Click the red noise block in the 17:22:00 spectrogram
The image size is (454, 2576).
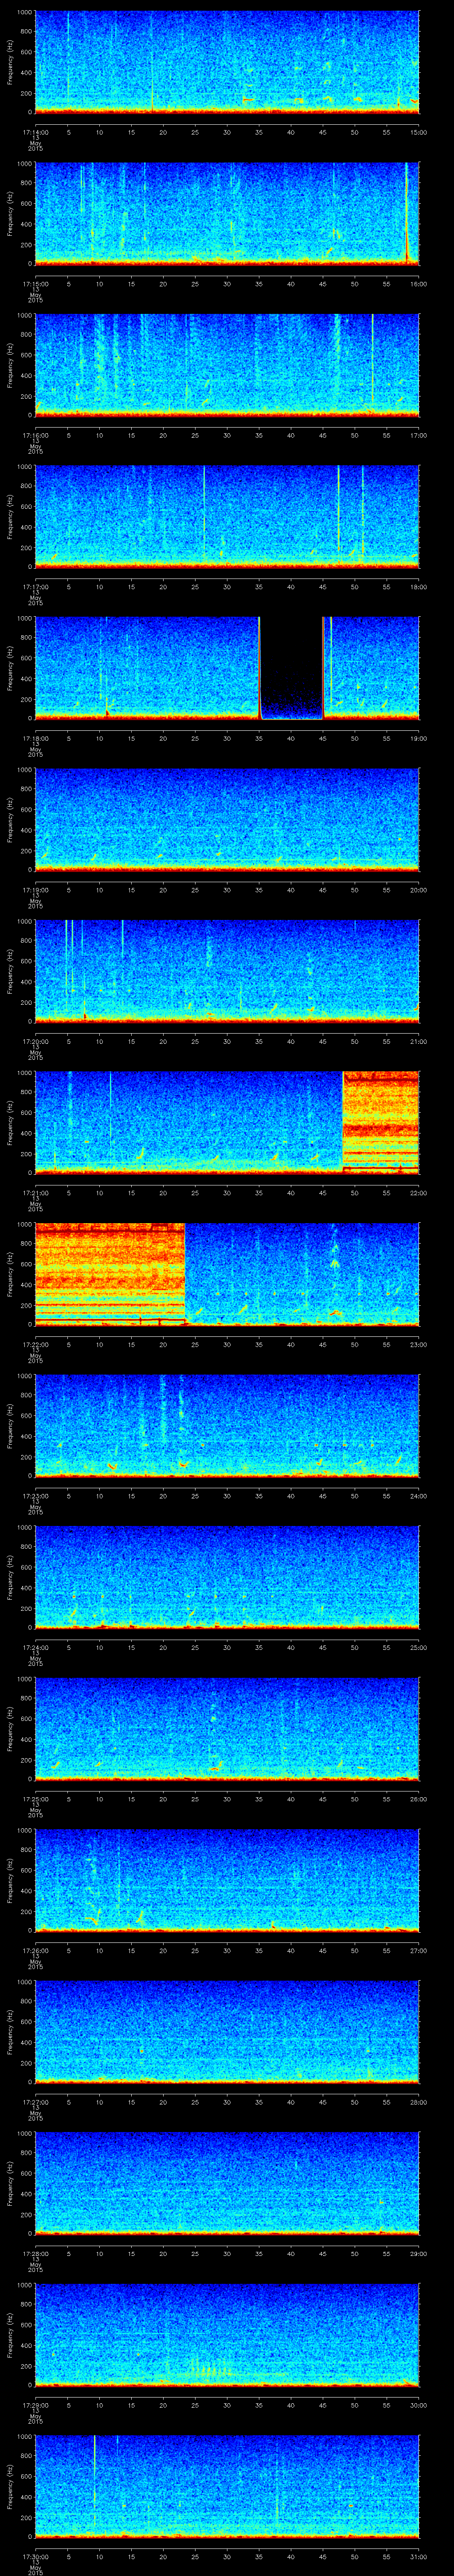coord(110,1272)
